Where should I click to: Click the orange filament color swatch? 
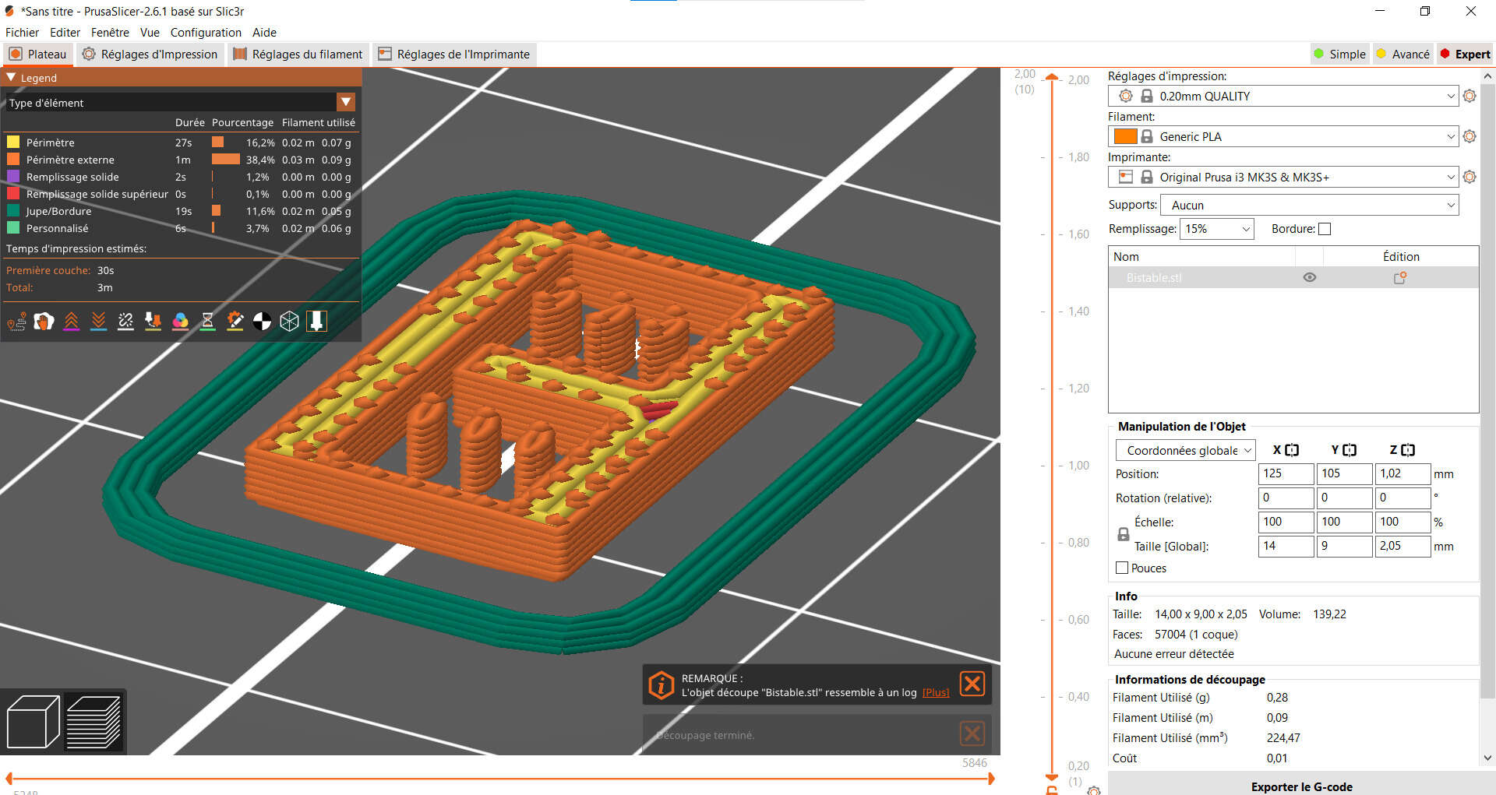coord(1125,136)
